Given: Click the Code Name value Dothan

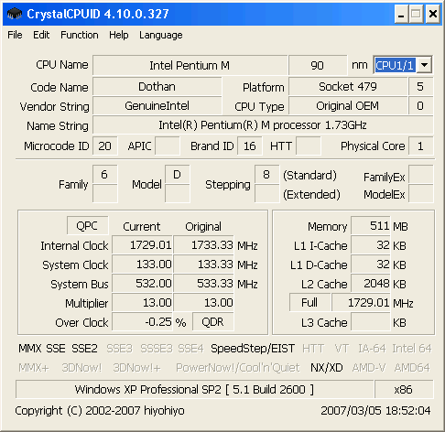Looking at the screenshot, I should pos(157,87).
